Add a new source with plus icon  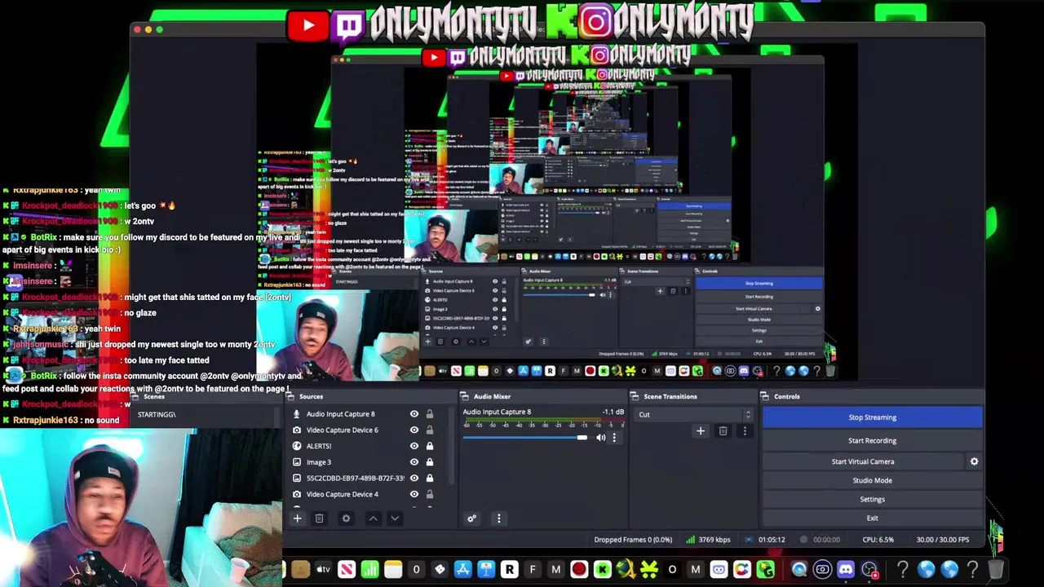pos(297,519)
